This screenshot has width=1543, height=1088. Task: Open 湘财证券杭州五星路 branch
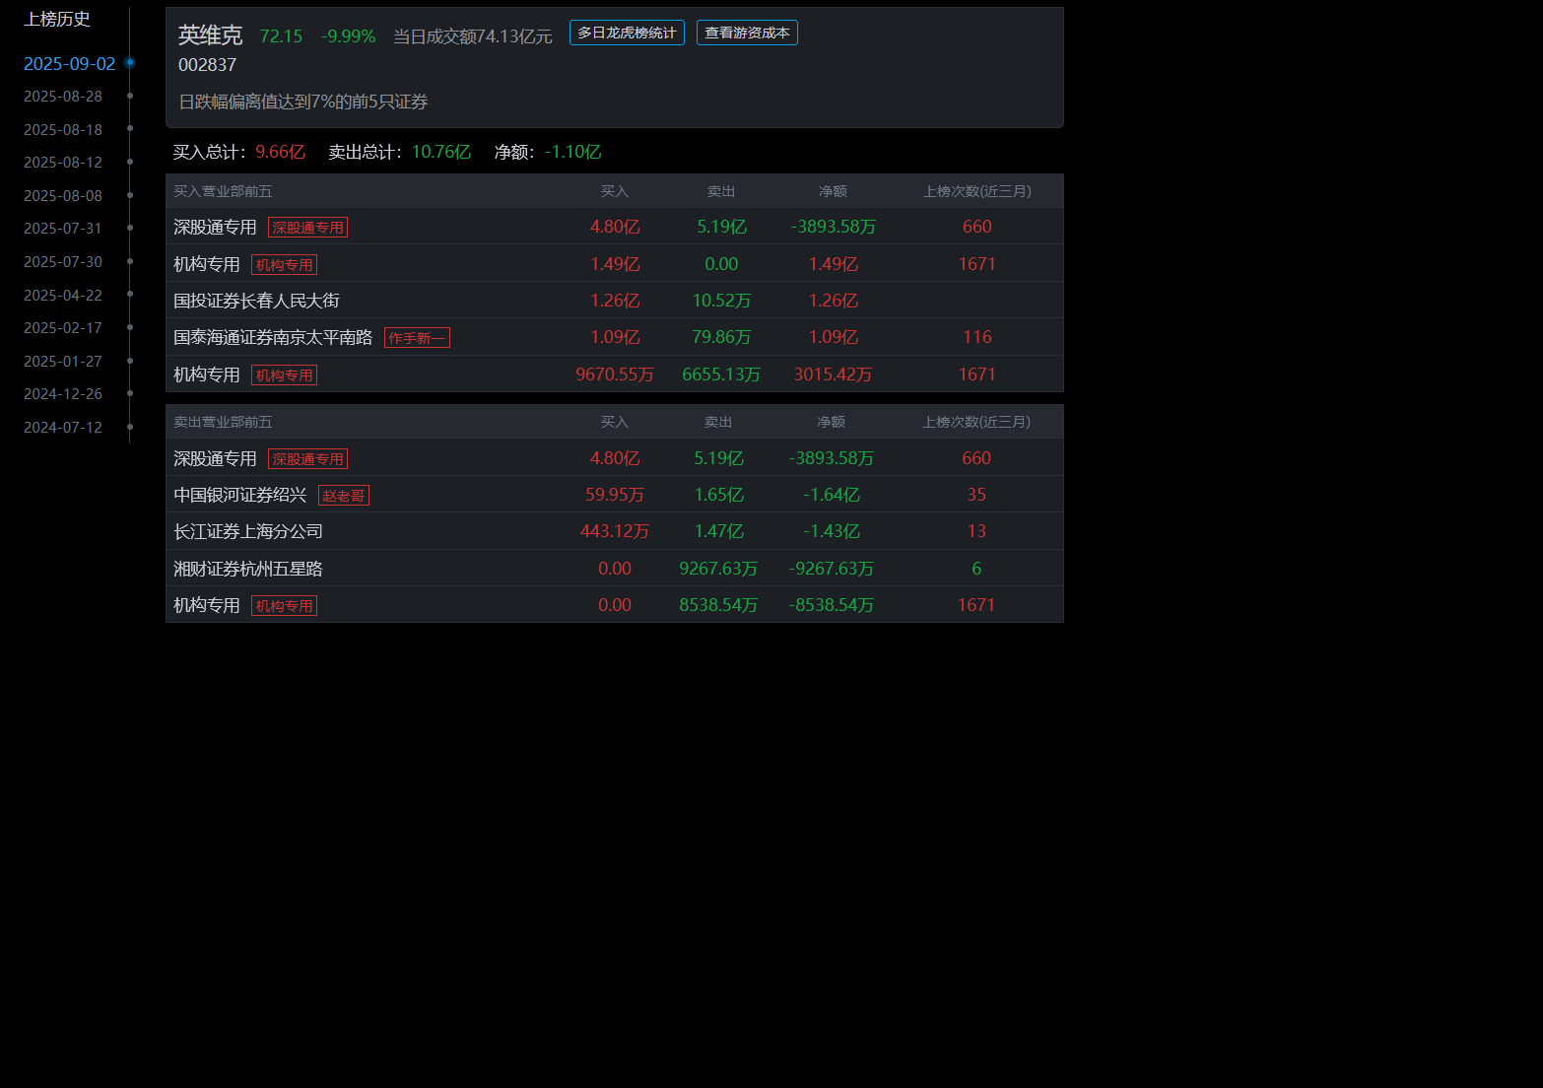248,569
